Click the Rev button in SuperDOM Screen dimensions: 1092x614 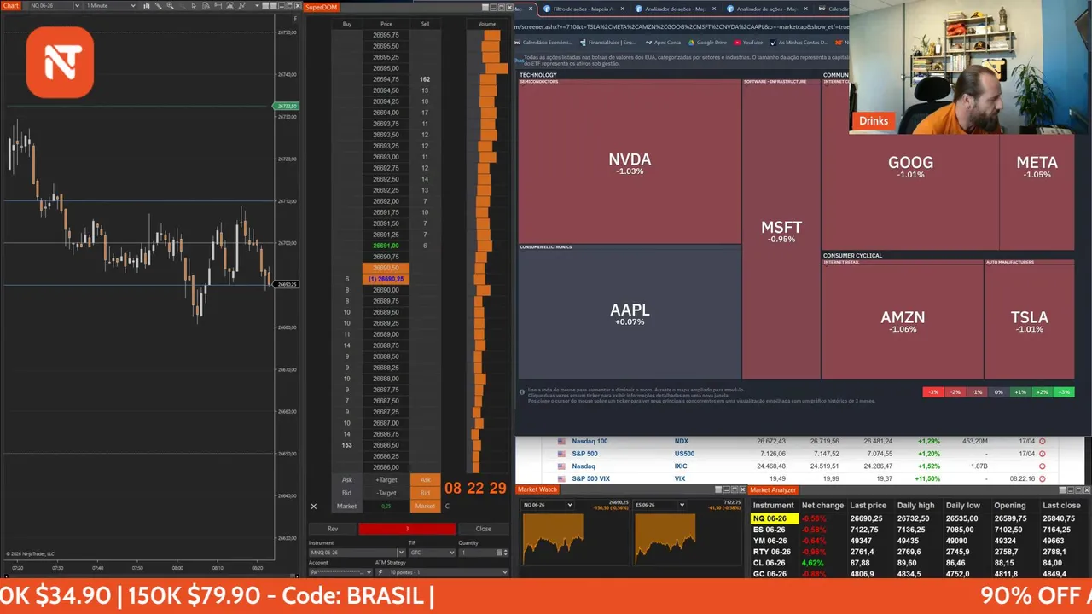coord(333,529)
